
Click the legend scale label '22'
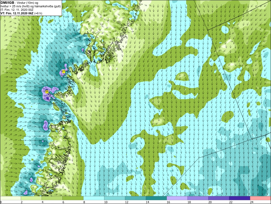[231, 202]
